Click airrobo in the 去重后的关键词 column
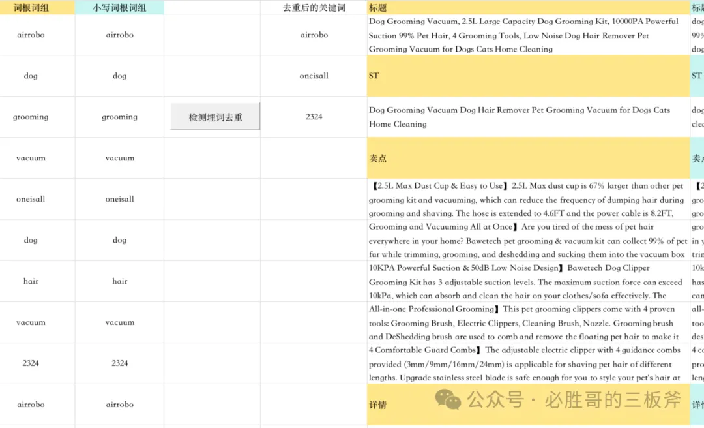The image size is (704, 428). [x=314, y=35]
